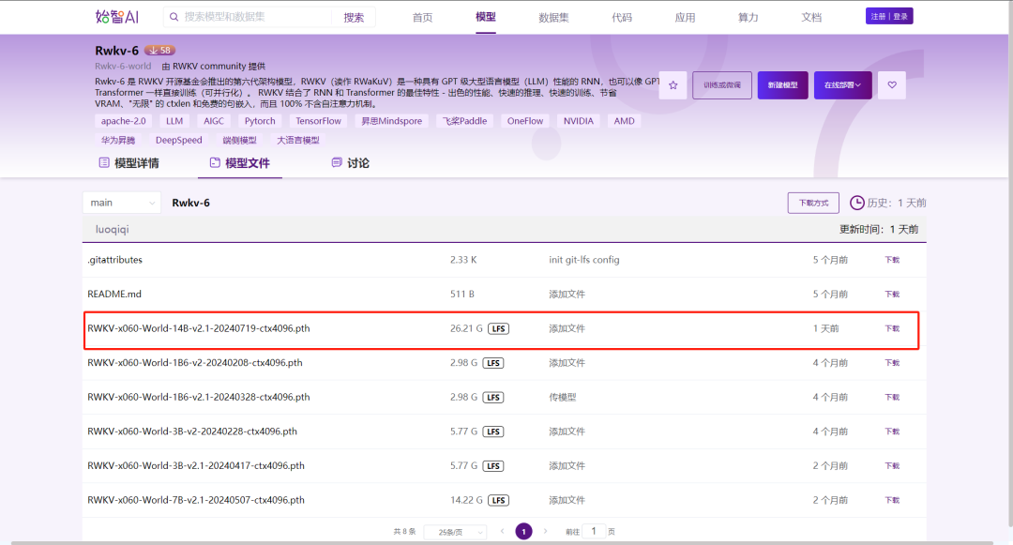Open the main branch dropdown
Screen dimensions: 1013x545
coord(121,203)
